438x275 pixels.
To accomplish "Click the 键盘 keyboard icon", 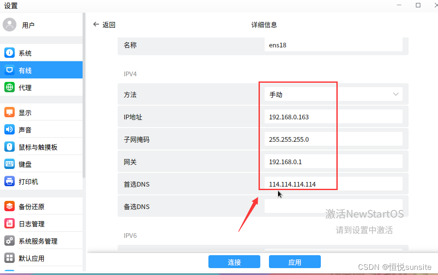I will (10, 164).
